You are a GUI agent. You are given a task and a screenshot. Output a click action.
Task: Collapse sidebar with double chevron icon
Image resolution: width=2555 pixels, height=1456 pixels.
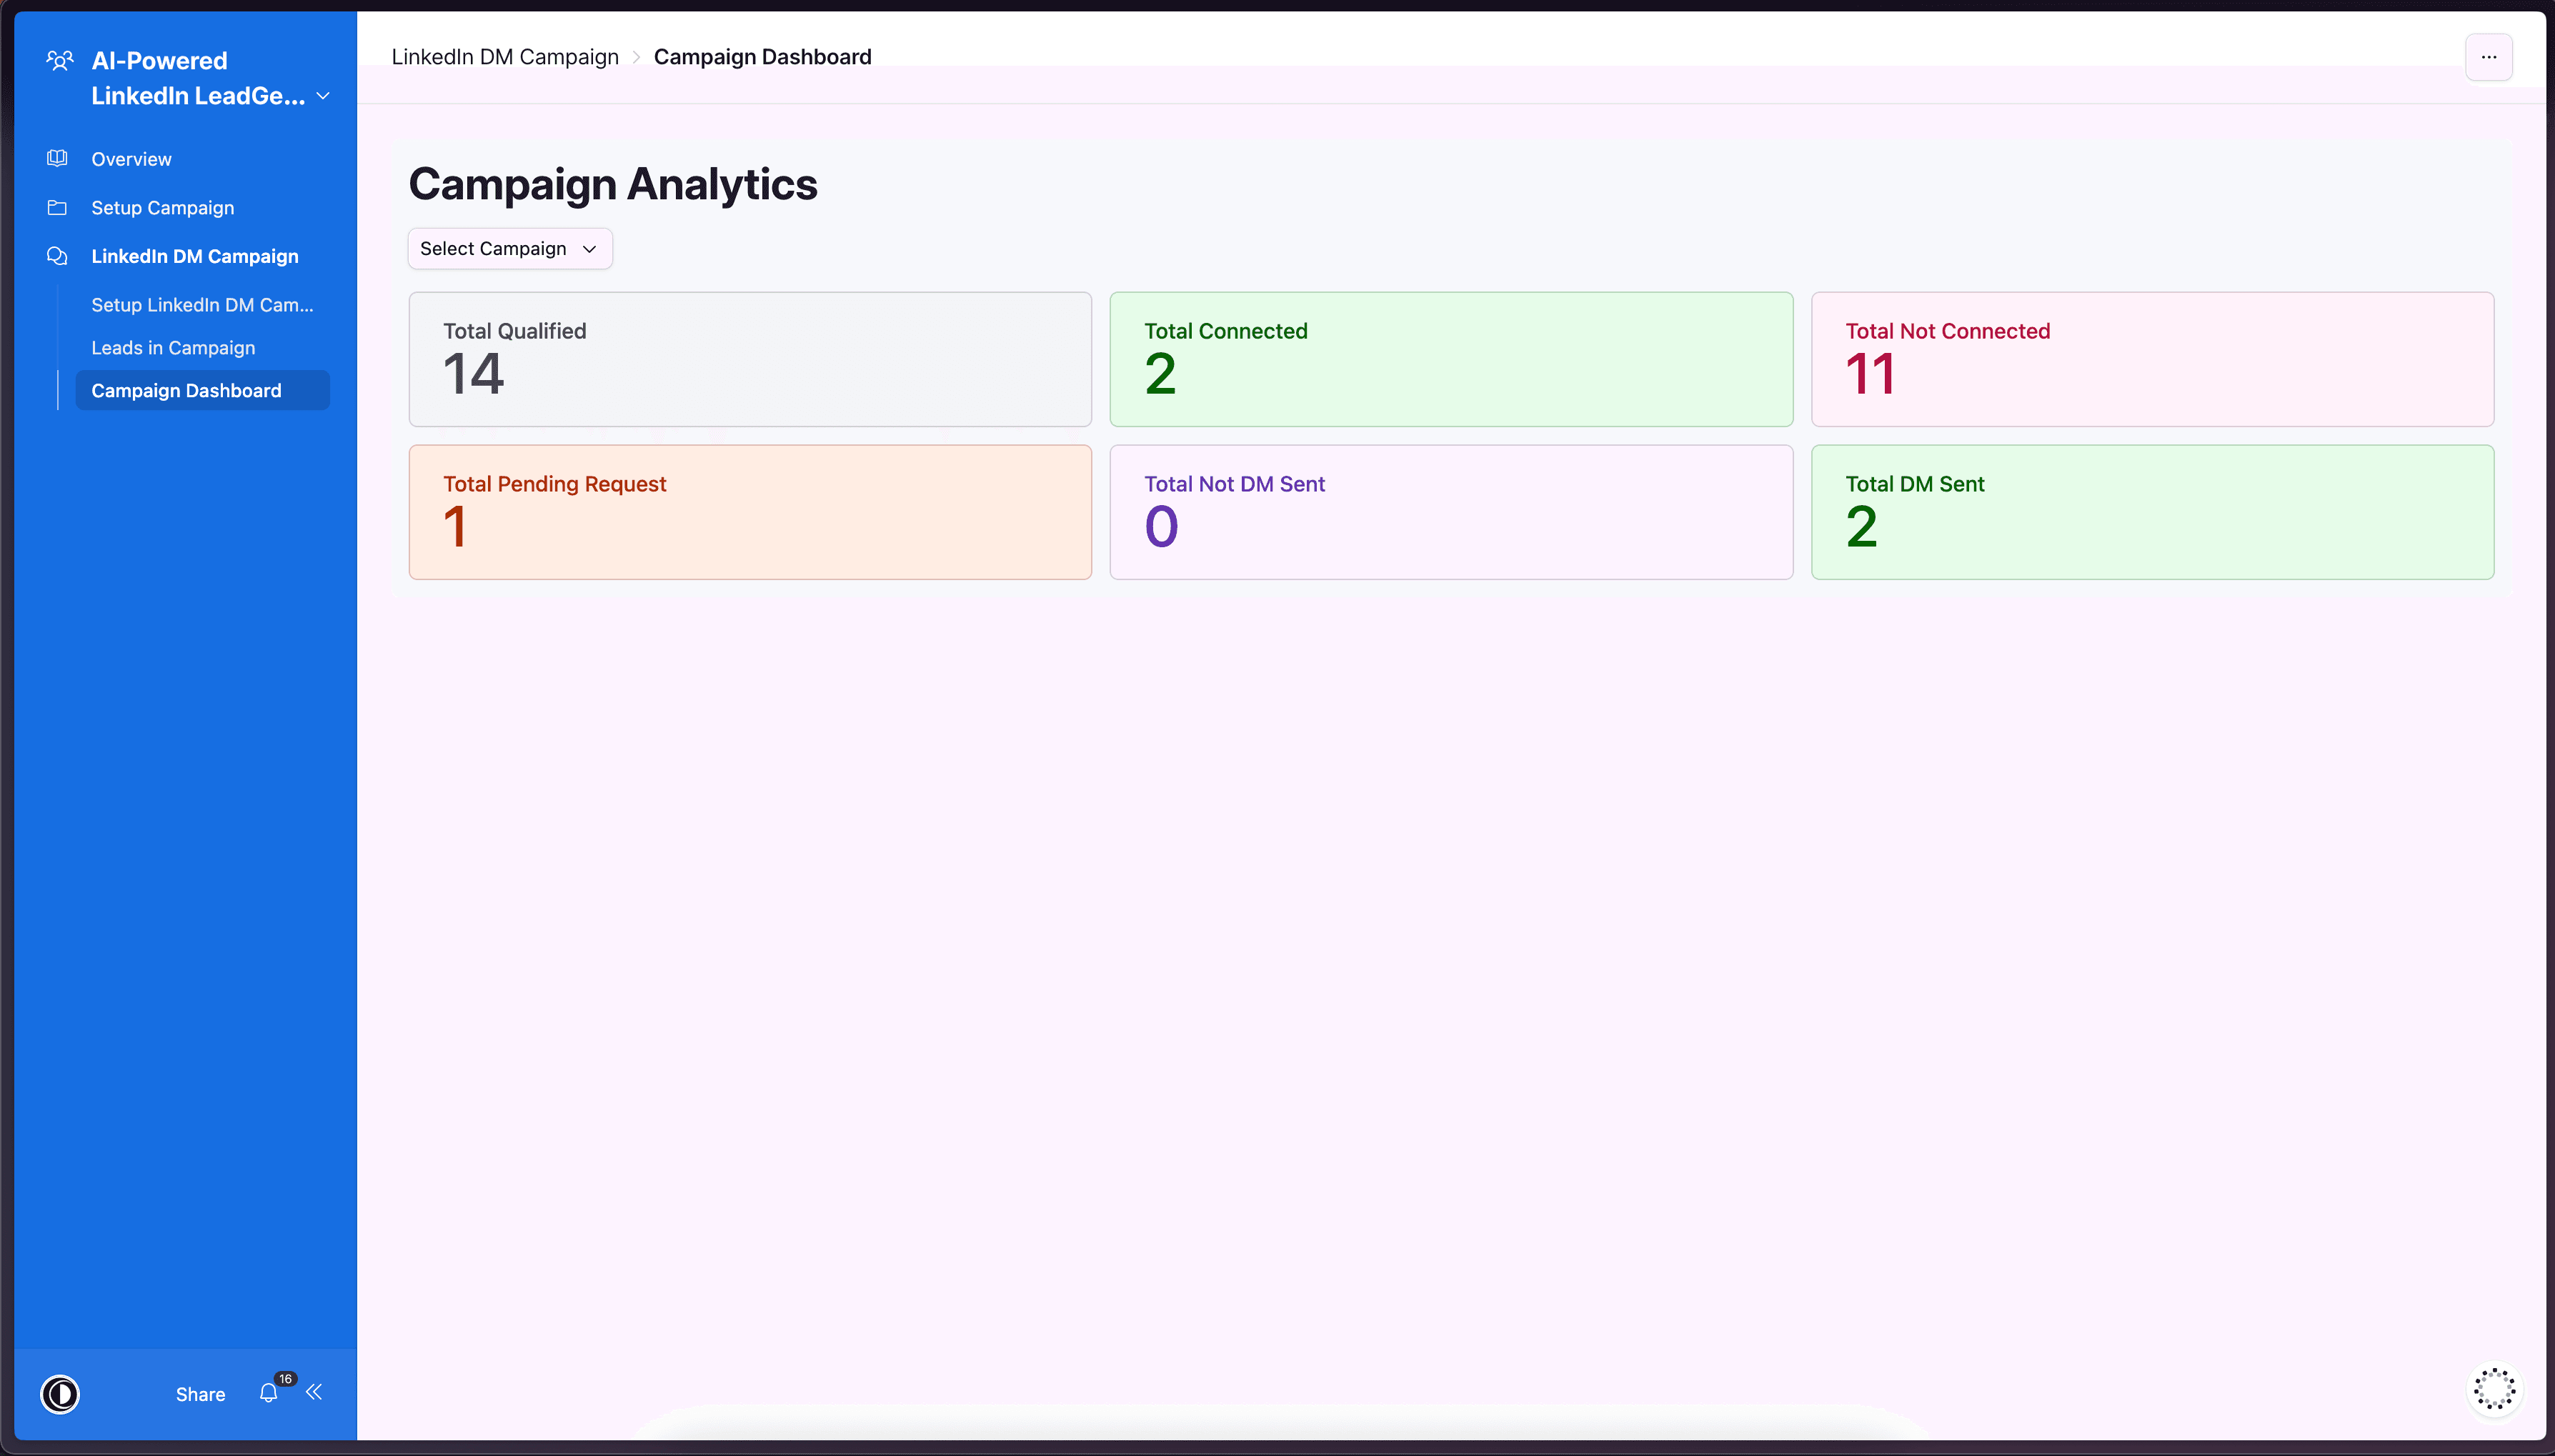click(x=314, y=1392)
